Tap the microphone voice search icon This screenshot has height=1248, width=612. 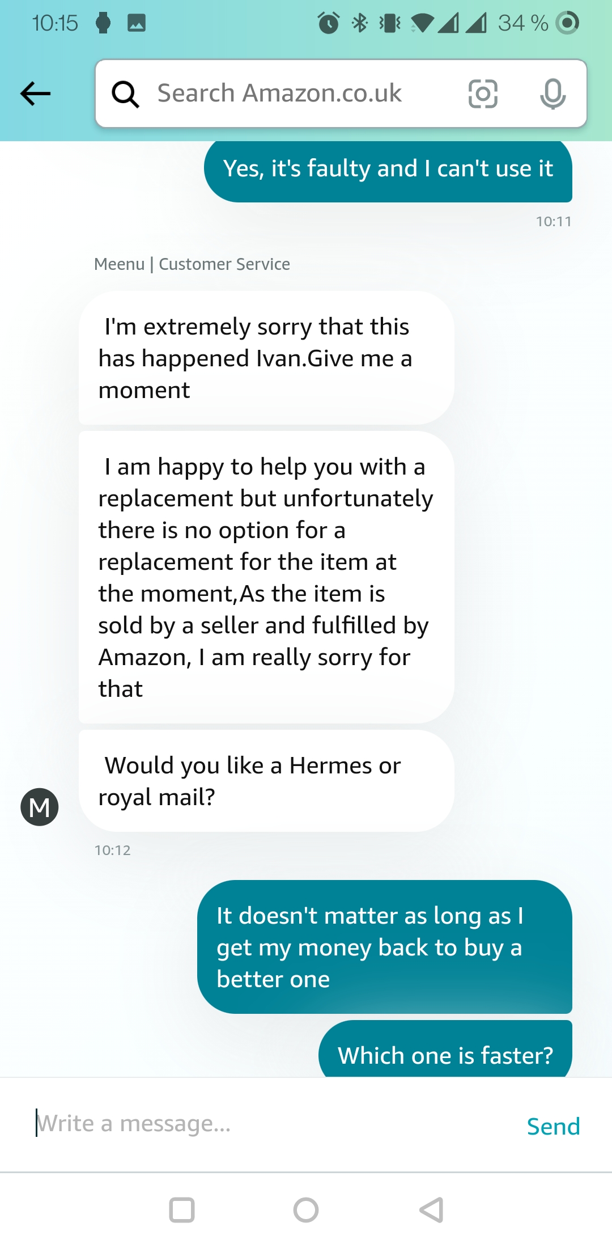coord(552,94)
